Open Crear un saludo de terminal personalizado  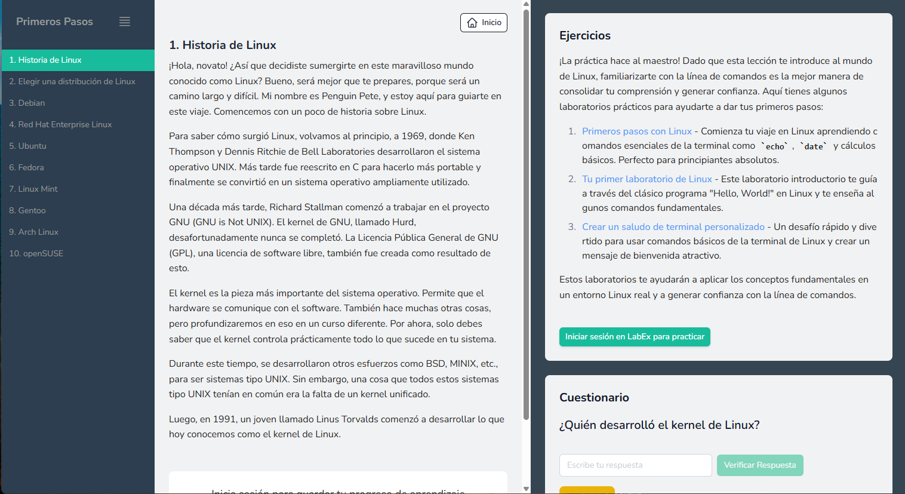pos(673,227)
